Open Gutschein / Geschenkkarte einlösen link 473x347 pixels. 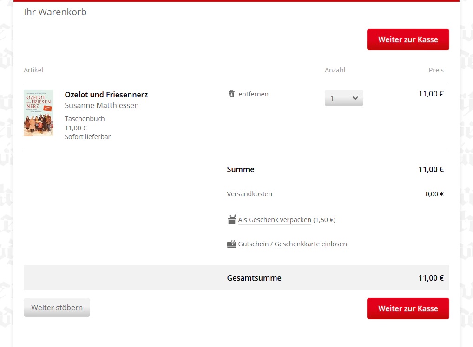(x=292, y=244)
